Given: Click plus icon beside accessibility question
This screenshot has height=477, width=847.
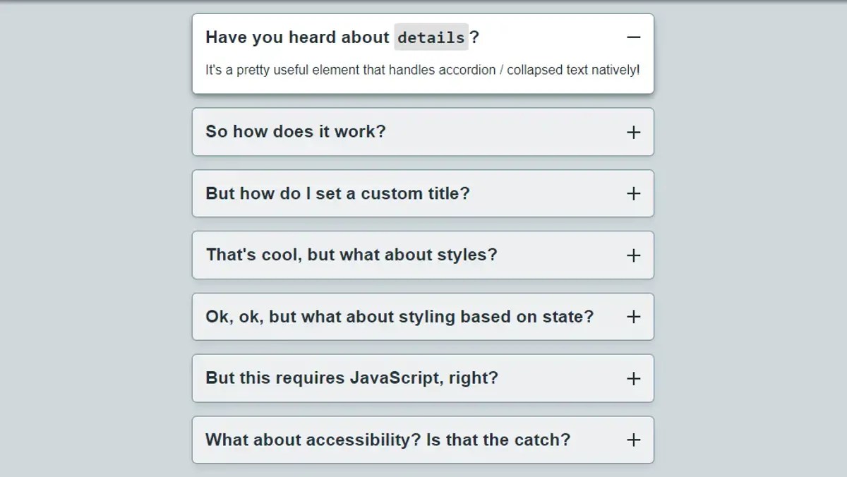Looking at the screenshot, I should pos(633,440).
